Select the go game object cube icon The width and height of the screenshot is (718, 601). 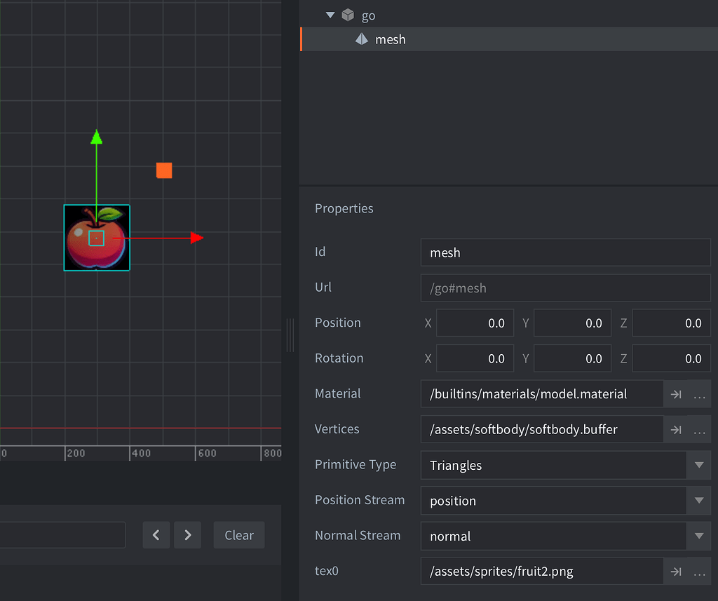point(348,15)
